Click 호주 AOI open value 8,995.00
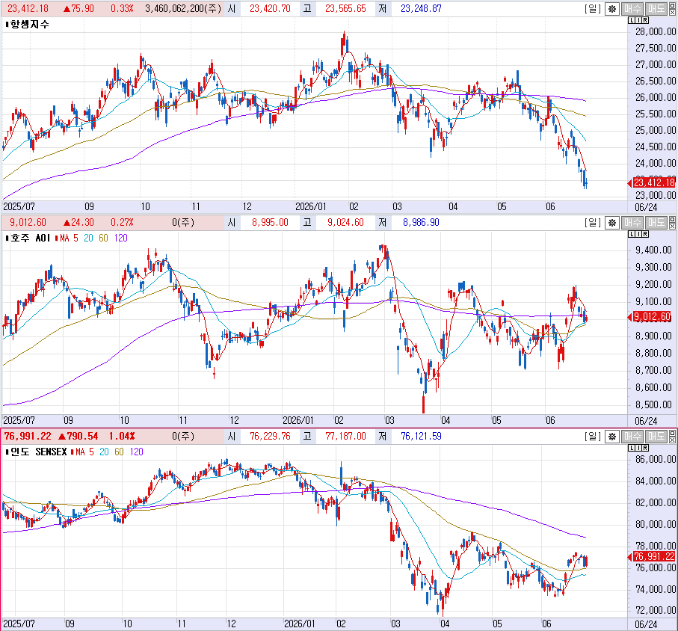This screenshot has width=678, height=631. click(x=270, y=223)
